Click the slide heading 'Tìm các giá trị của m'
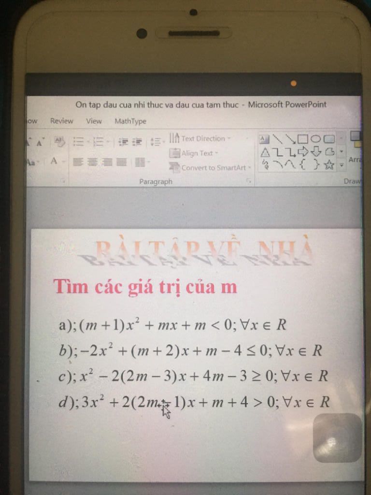Screen dimensions: 371x495 point(145,287)
